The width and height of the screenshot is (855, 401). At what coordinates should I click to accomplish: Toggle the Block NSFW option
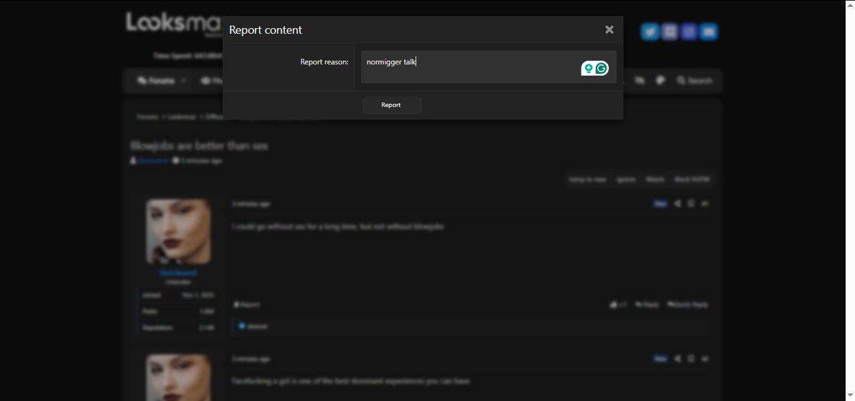point(691,180)
